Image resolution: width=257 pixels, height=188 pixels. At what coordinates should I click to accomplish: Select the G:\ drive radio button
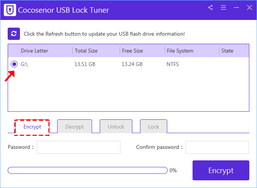[x=14, y=64]
